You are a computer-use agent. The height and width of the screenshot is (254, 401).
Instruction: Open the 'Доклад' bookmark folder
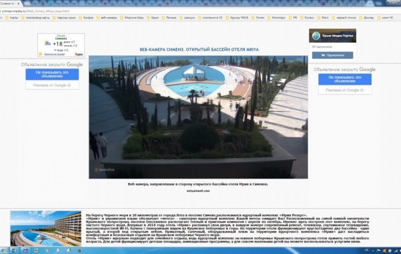click(366, 18)
